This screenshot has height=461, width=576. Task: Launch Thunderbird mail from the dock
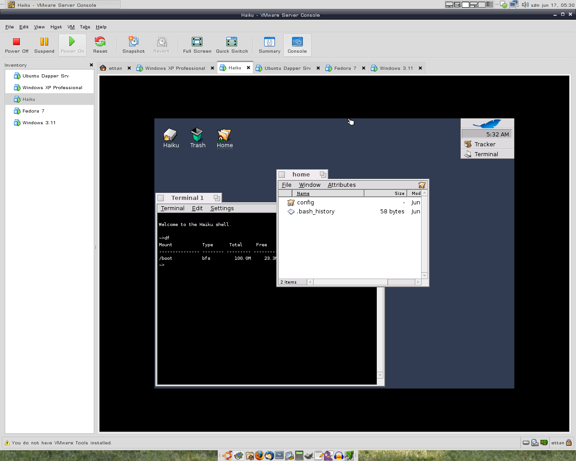click(x=270, y=455)
